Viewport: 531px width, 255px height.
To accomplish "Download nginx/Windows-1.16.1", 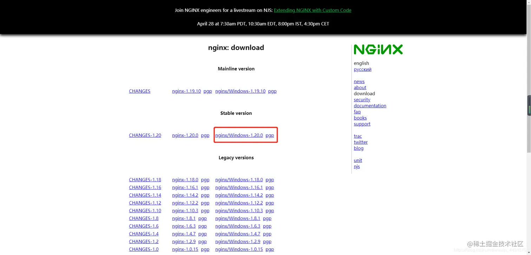I will tap(239, 187).
